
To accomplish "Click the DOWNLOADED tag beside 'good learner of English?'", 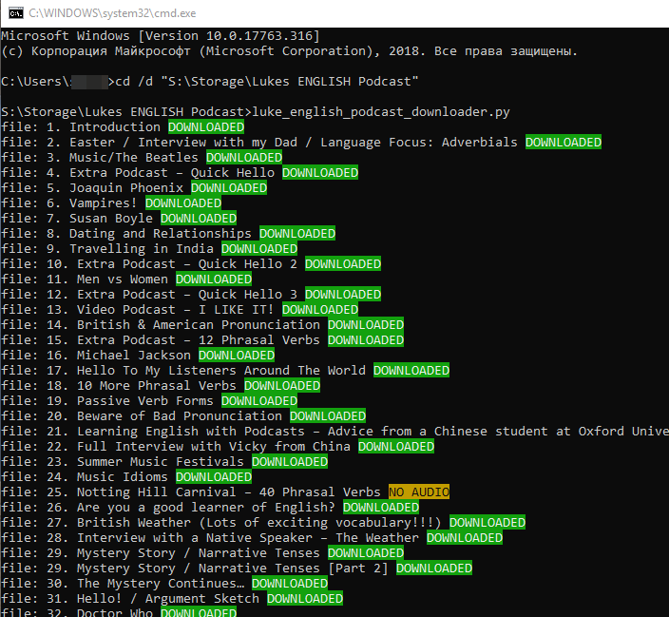I will click(x=381, y=508).
